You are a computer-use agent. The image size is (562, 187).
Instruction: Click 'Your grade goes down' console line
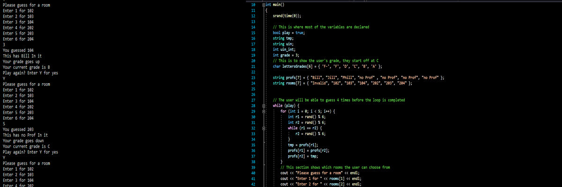[x=22, y=141]
